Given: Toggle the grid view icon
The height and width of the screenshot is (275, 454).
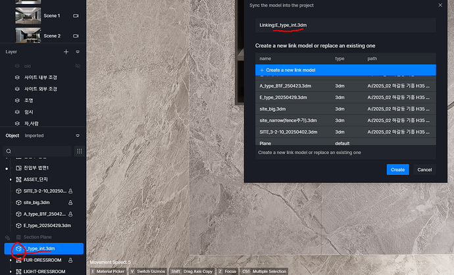Looking at the screenshot, I should tap(80, 151).
